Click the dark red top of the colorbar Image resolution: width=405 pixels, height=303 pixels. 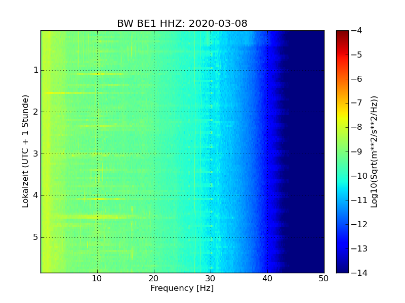pos(343,33)
